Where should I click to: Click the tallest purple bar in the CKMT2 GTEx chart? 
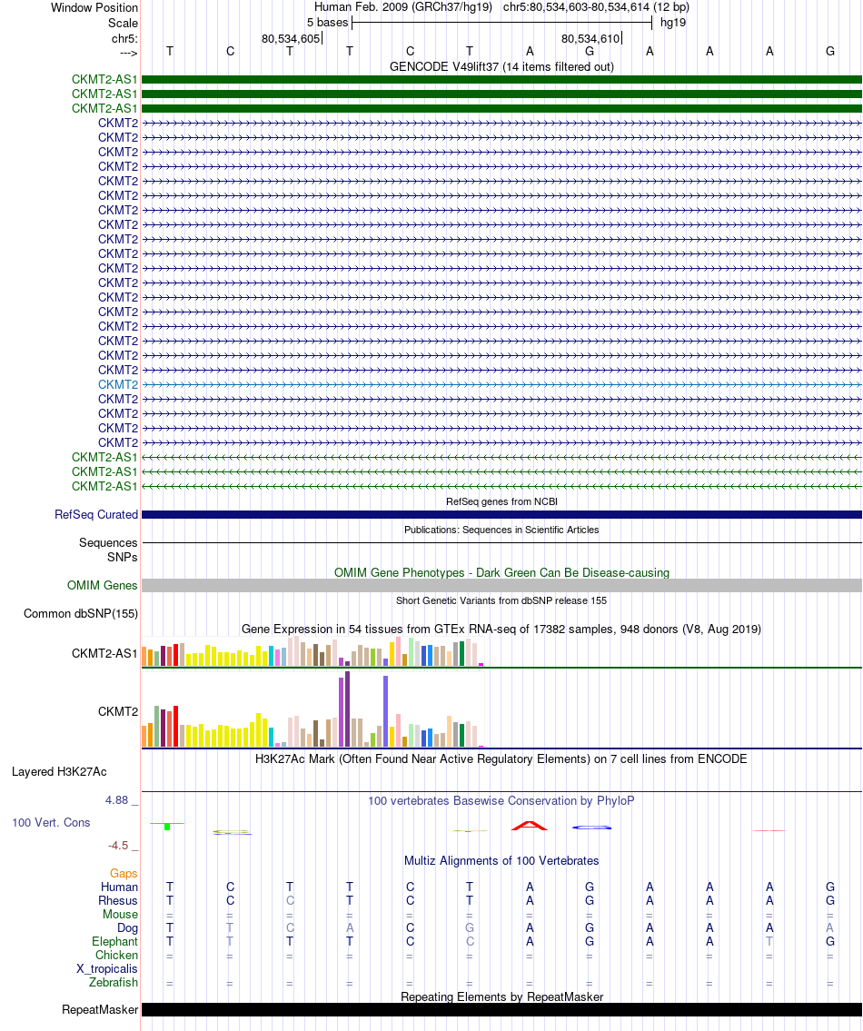[x=347, y=709]
